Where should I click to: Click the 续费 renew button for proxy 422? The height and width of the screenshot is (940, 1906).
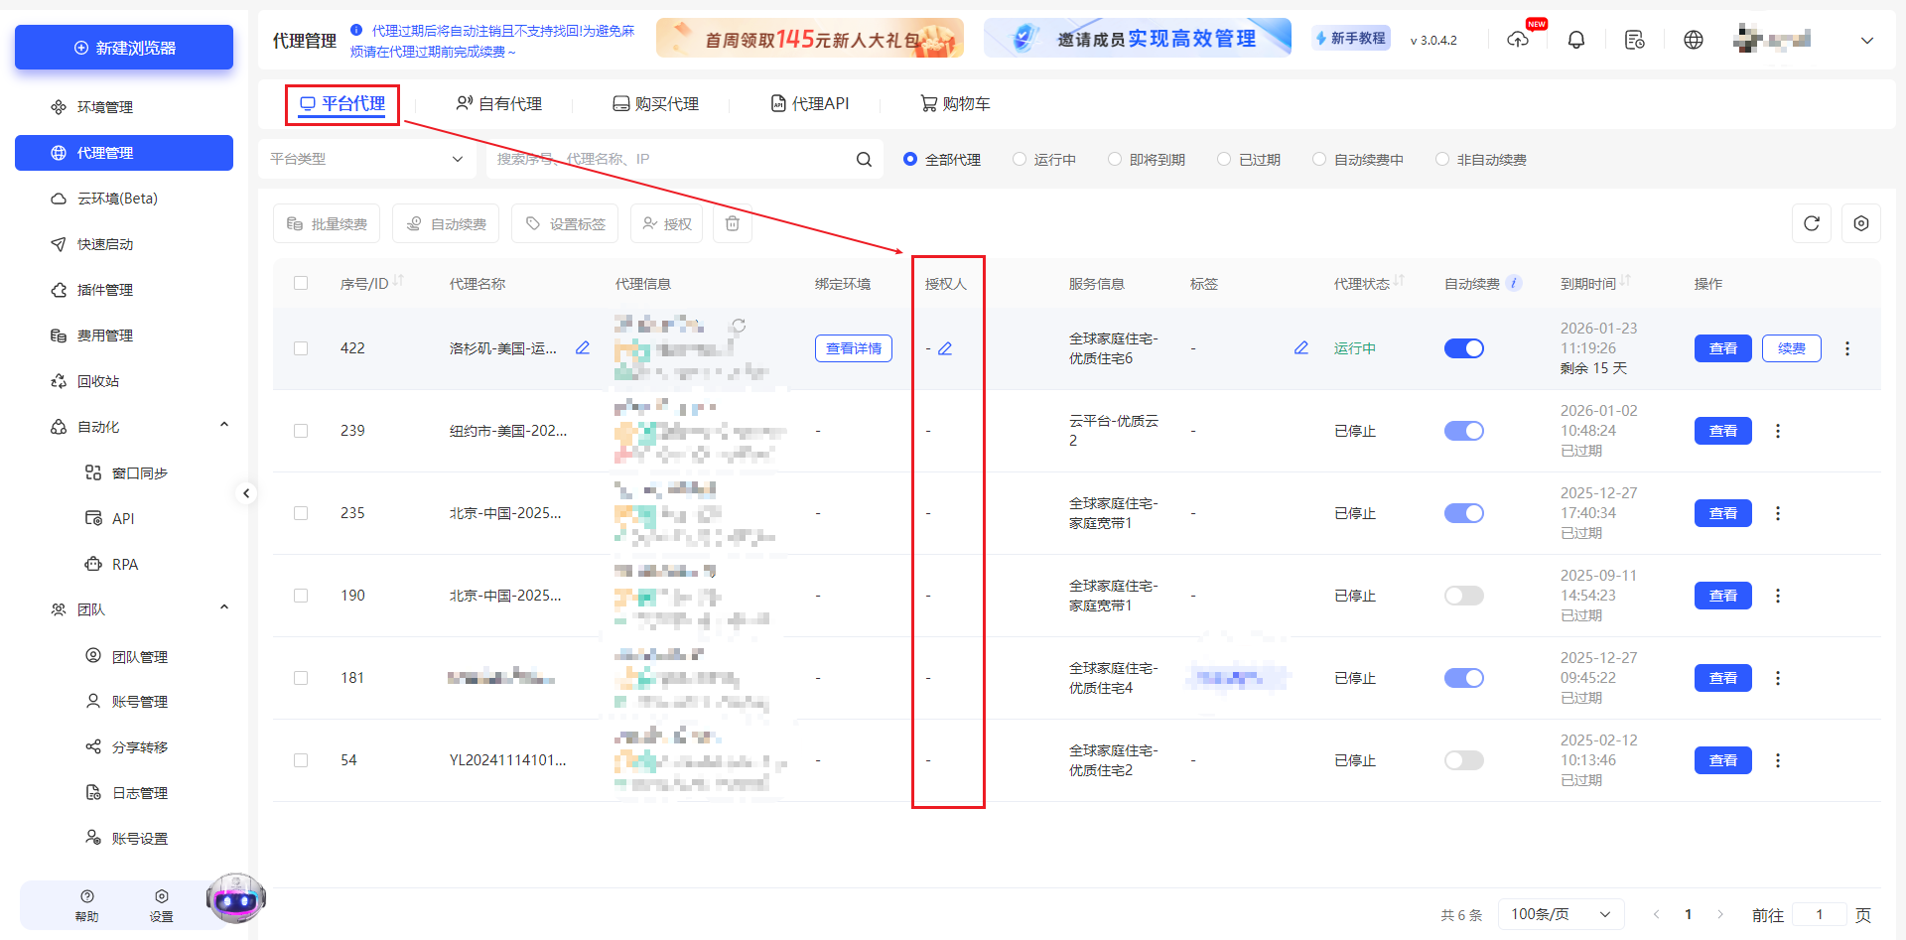[x=1791, y=348]
